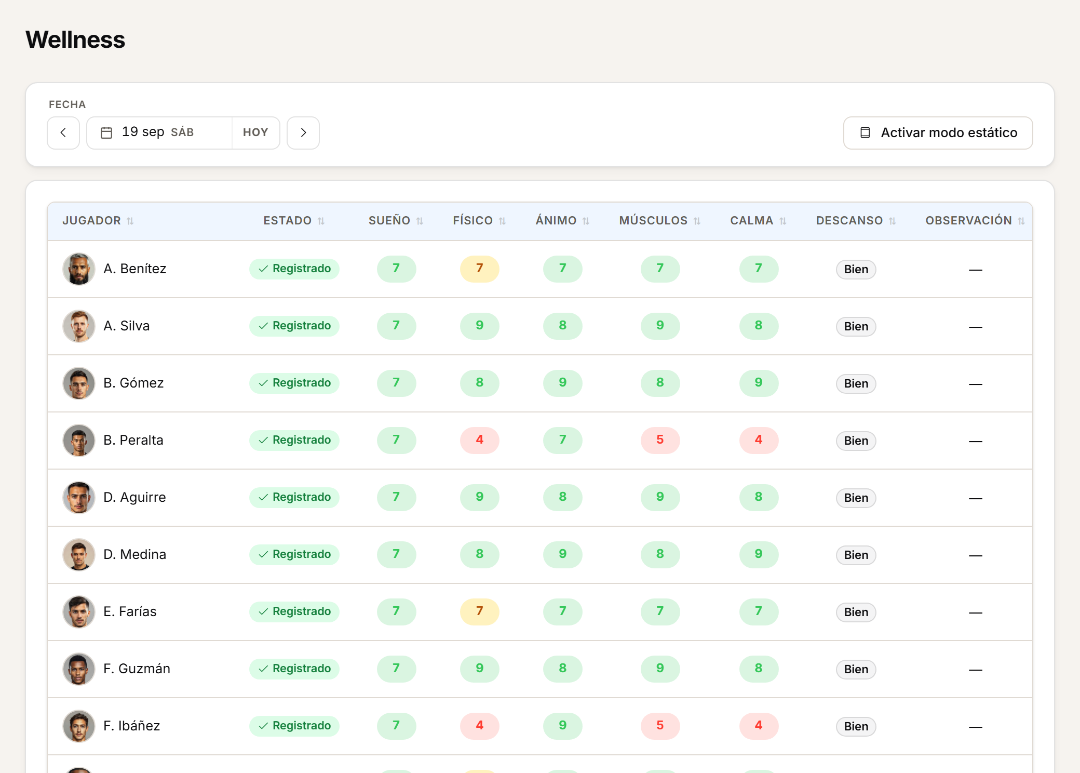The height and width of the screenshot is (773, 1080).
Task: Click F. Ibáñez's red Músculos score 5
Action: (660, 726)
